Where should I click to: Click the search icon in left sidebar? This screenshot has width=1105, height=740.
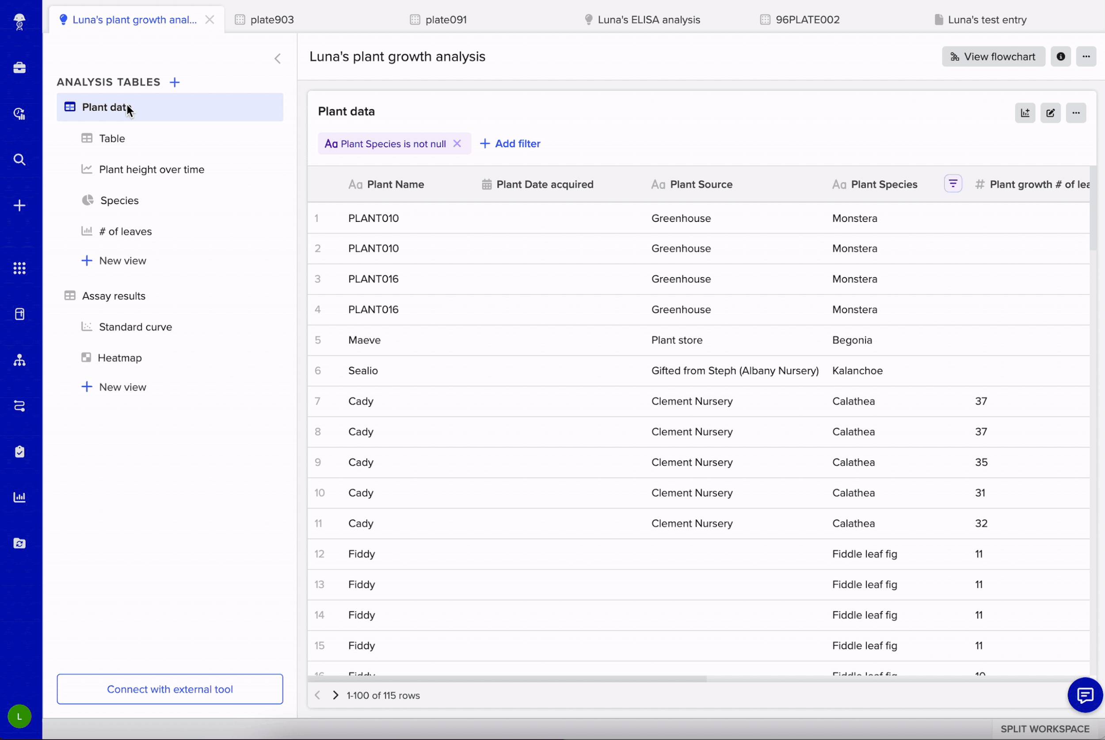pyautogui.click(x=19, y=160)
